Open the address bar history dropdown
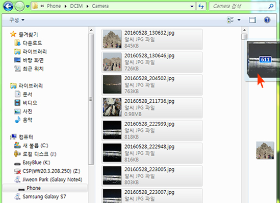 click(x=192, y=7)
